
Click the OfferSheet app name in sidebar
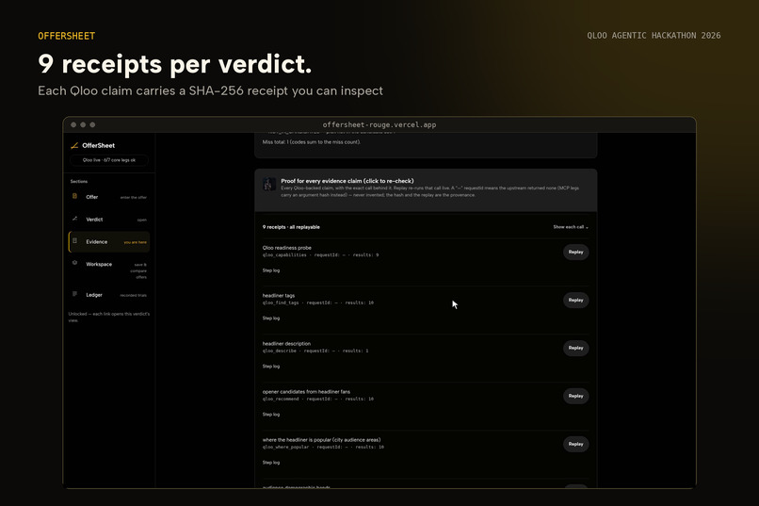98,145
